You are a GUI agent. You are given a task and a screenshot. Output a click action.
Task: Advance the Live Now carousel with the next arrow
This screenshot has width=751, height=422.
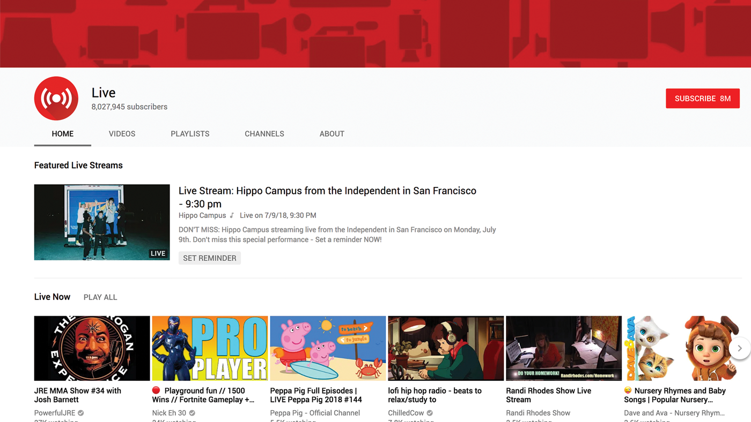click(740, 348)
